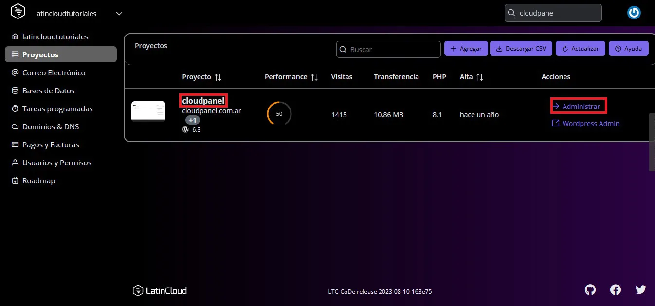Open the cloudpanel site thumbnail
Image resolution: width=655 pixels, height=306 pixels.
(x=148, y=111)
